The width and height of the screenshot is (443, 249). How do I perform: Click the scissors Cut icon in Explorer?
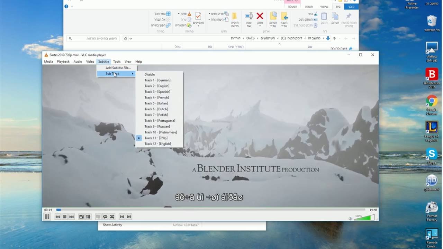[315, 14]
